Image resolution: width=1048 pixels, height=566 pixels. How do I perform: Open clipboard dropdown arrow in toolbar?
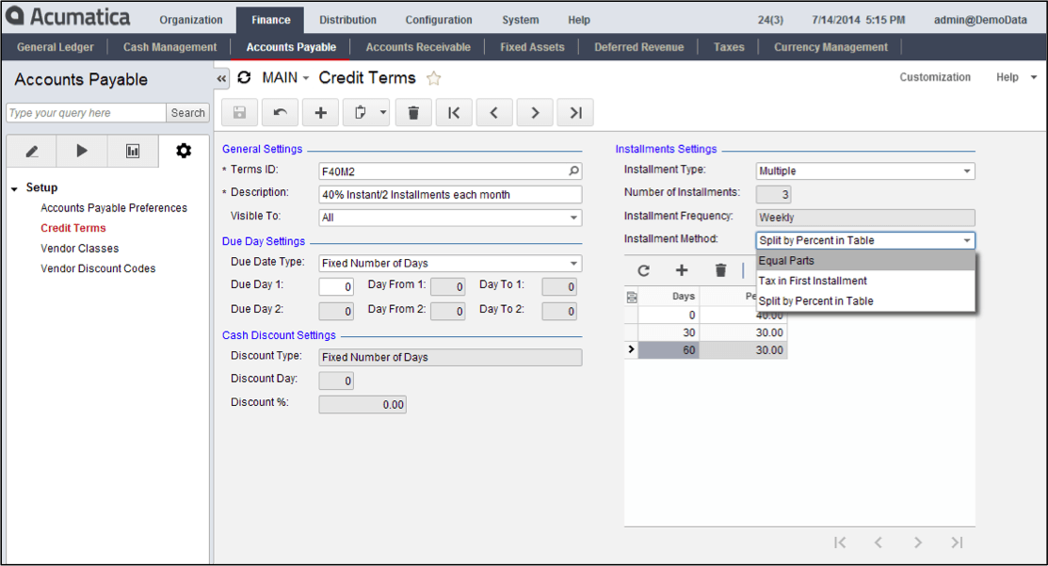(383, 112)
